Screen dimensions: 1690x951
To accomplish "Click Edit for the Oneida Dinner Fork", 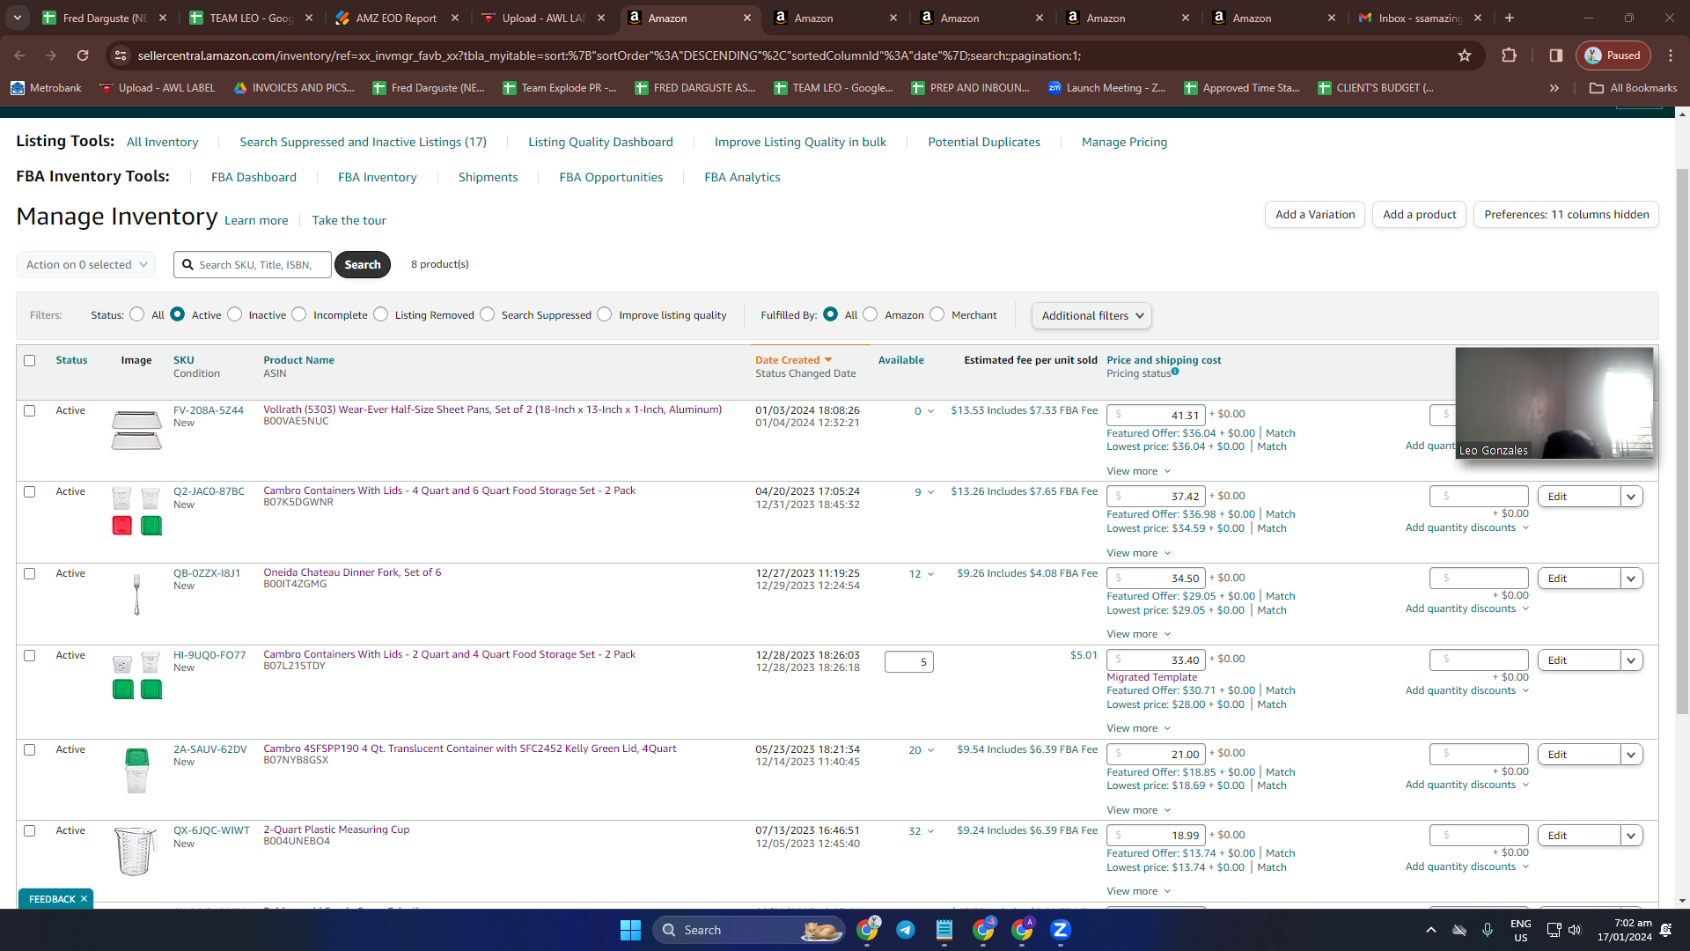I will [1579, 579].
